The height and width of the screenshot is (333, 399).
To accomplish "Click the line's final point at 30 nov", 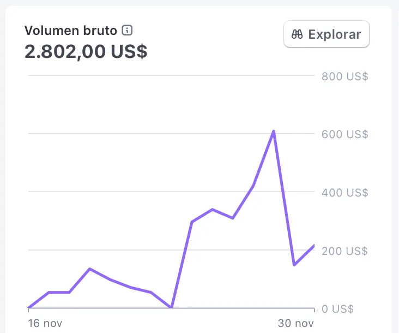I will click(314, 246).
